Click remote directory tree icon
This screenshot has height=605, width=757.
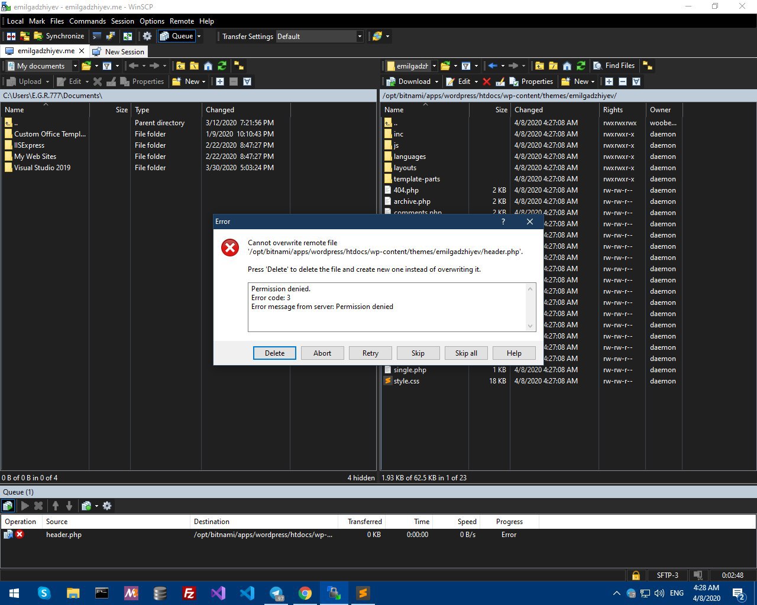647,66
